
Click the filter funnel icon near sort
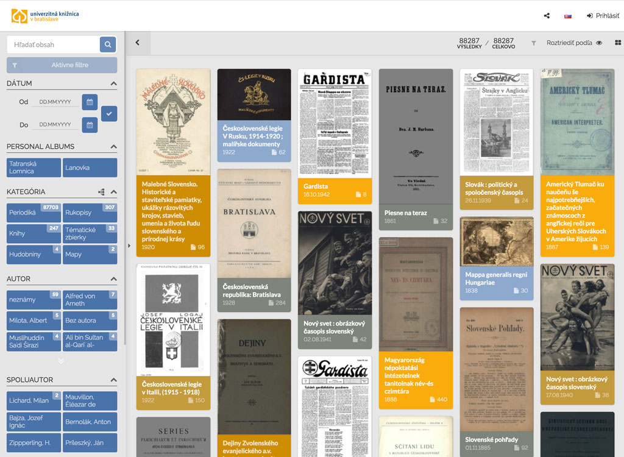click(534, 43)
